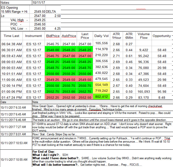Select the Volume Flow column header
This screenshot has width=173, height=167.
[144, 36]
